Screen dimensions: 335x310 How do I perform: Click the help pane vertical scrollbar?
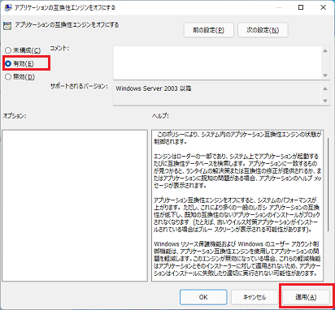[x=328, y=184]
